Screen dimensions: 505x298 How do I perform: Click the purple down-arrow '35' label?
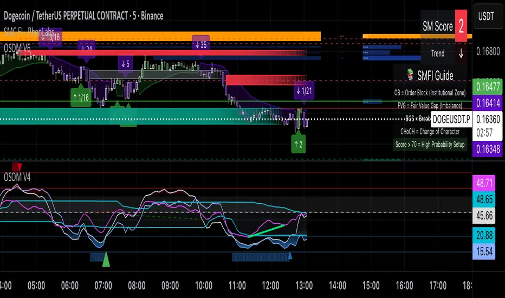201,45
